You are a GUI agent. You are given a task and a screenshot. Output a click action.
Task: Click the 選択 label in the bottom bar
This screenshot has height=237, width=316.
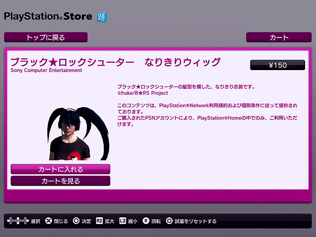pyautogui.click(x=36, y=221)
